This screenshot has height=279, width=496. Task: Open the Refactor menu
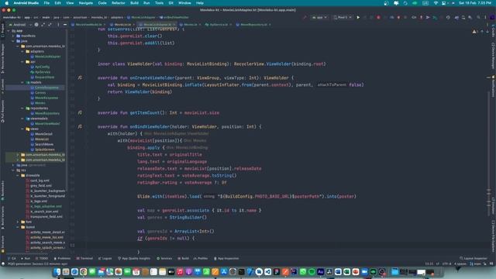click(x=119, y=3)
